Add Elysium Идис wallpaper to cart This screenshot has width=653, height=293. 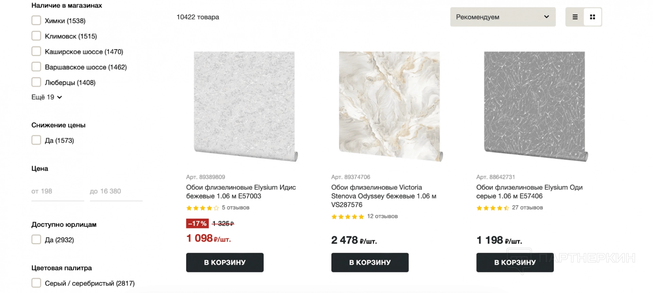click(x=224, y=262)
